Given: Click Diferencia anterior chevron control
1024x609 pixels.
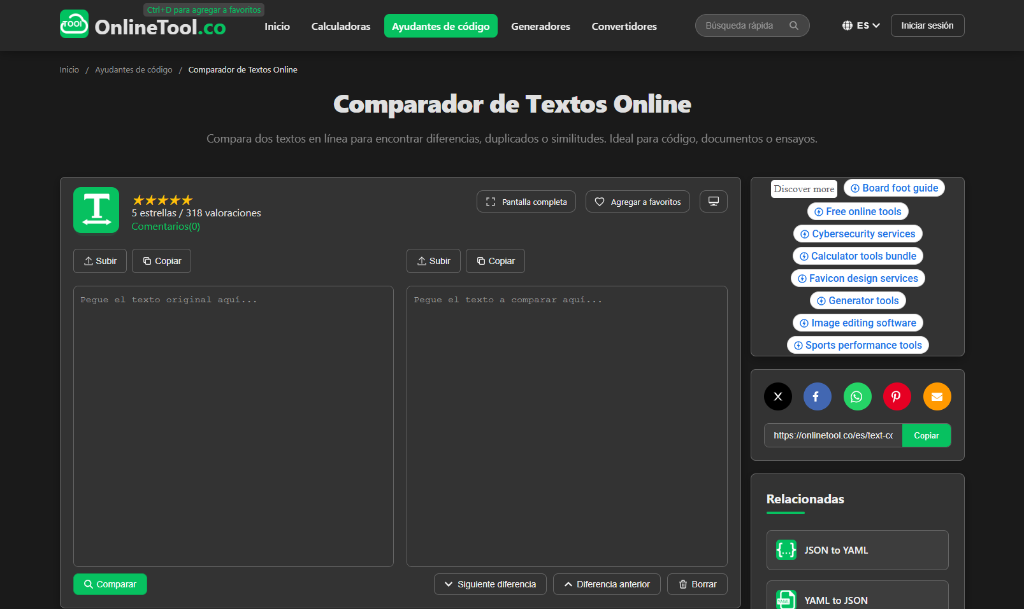Looking at the screenshot, I should 606,584.
